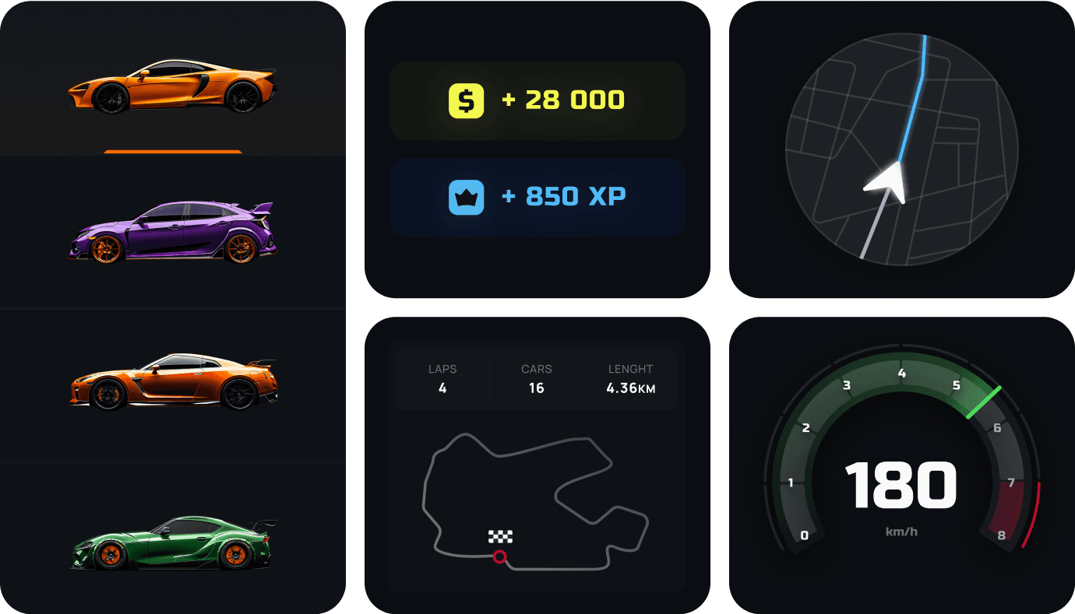Click the CARS 16 stat

[536, 379]
